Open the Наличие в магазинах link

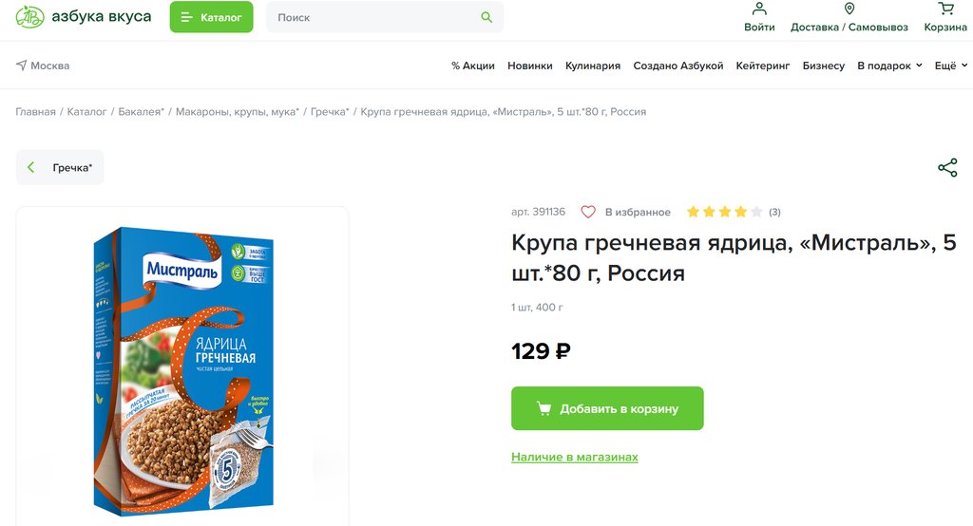[x=575, y=457]
